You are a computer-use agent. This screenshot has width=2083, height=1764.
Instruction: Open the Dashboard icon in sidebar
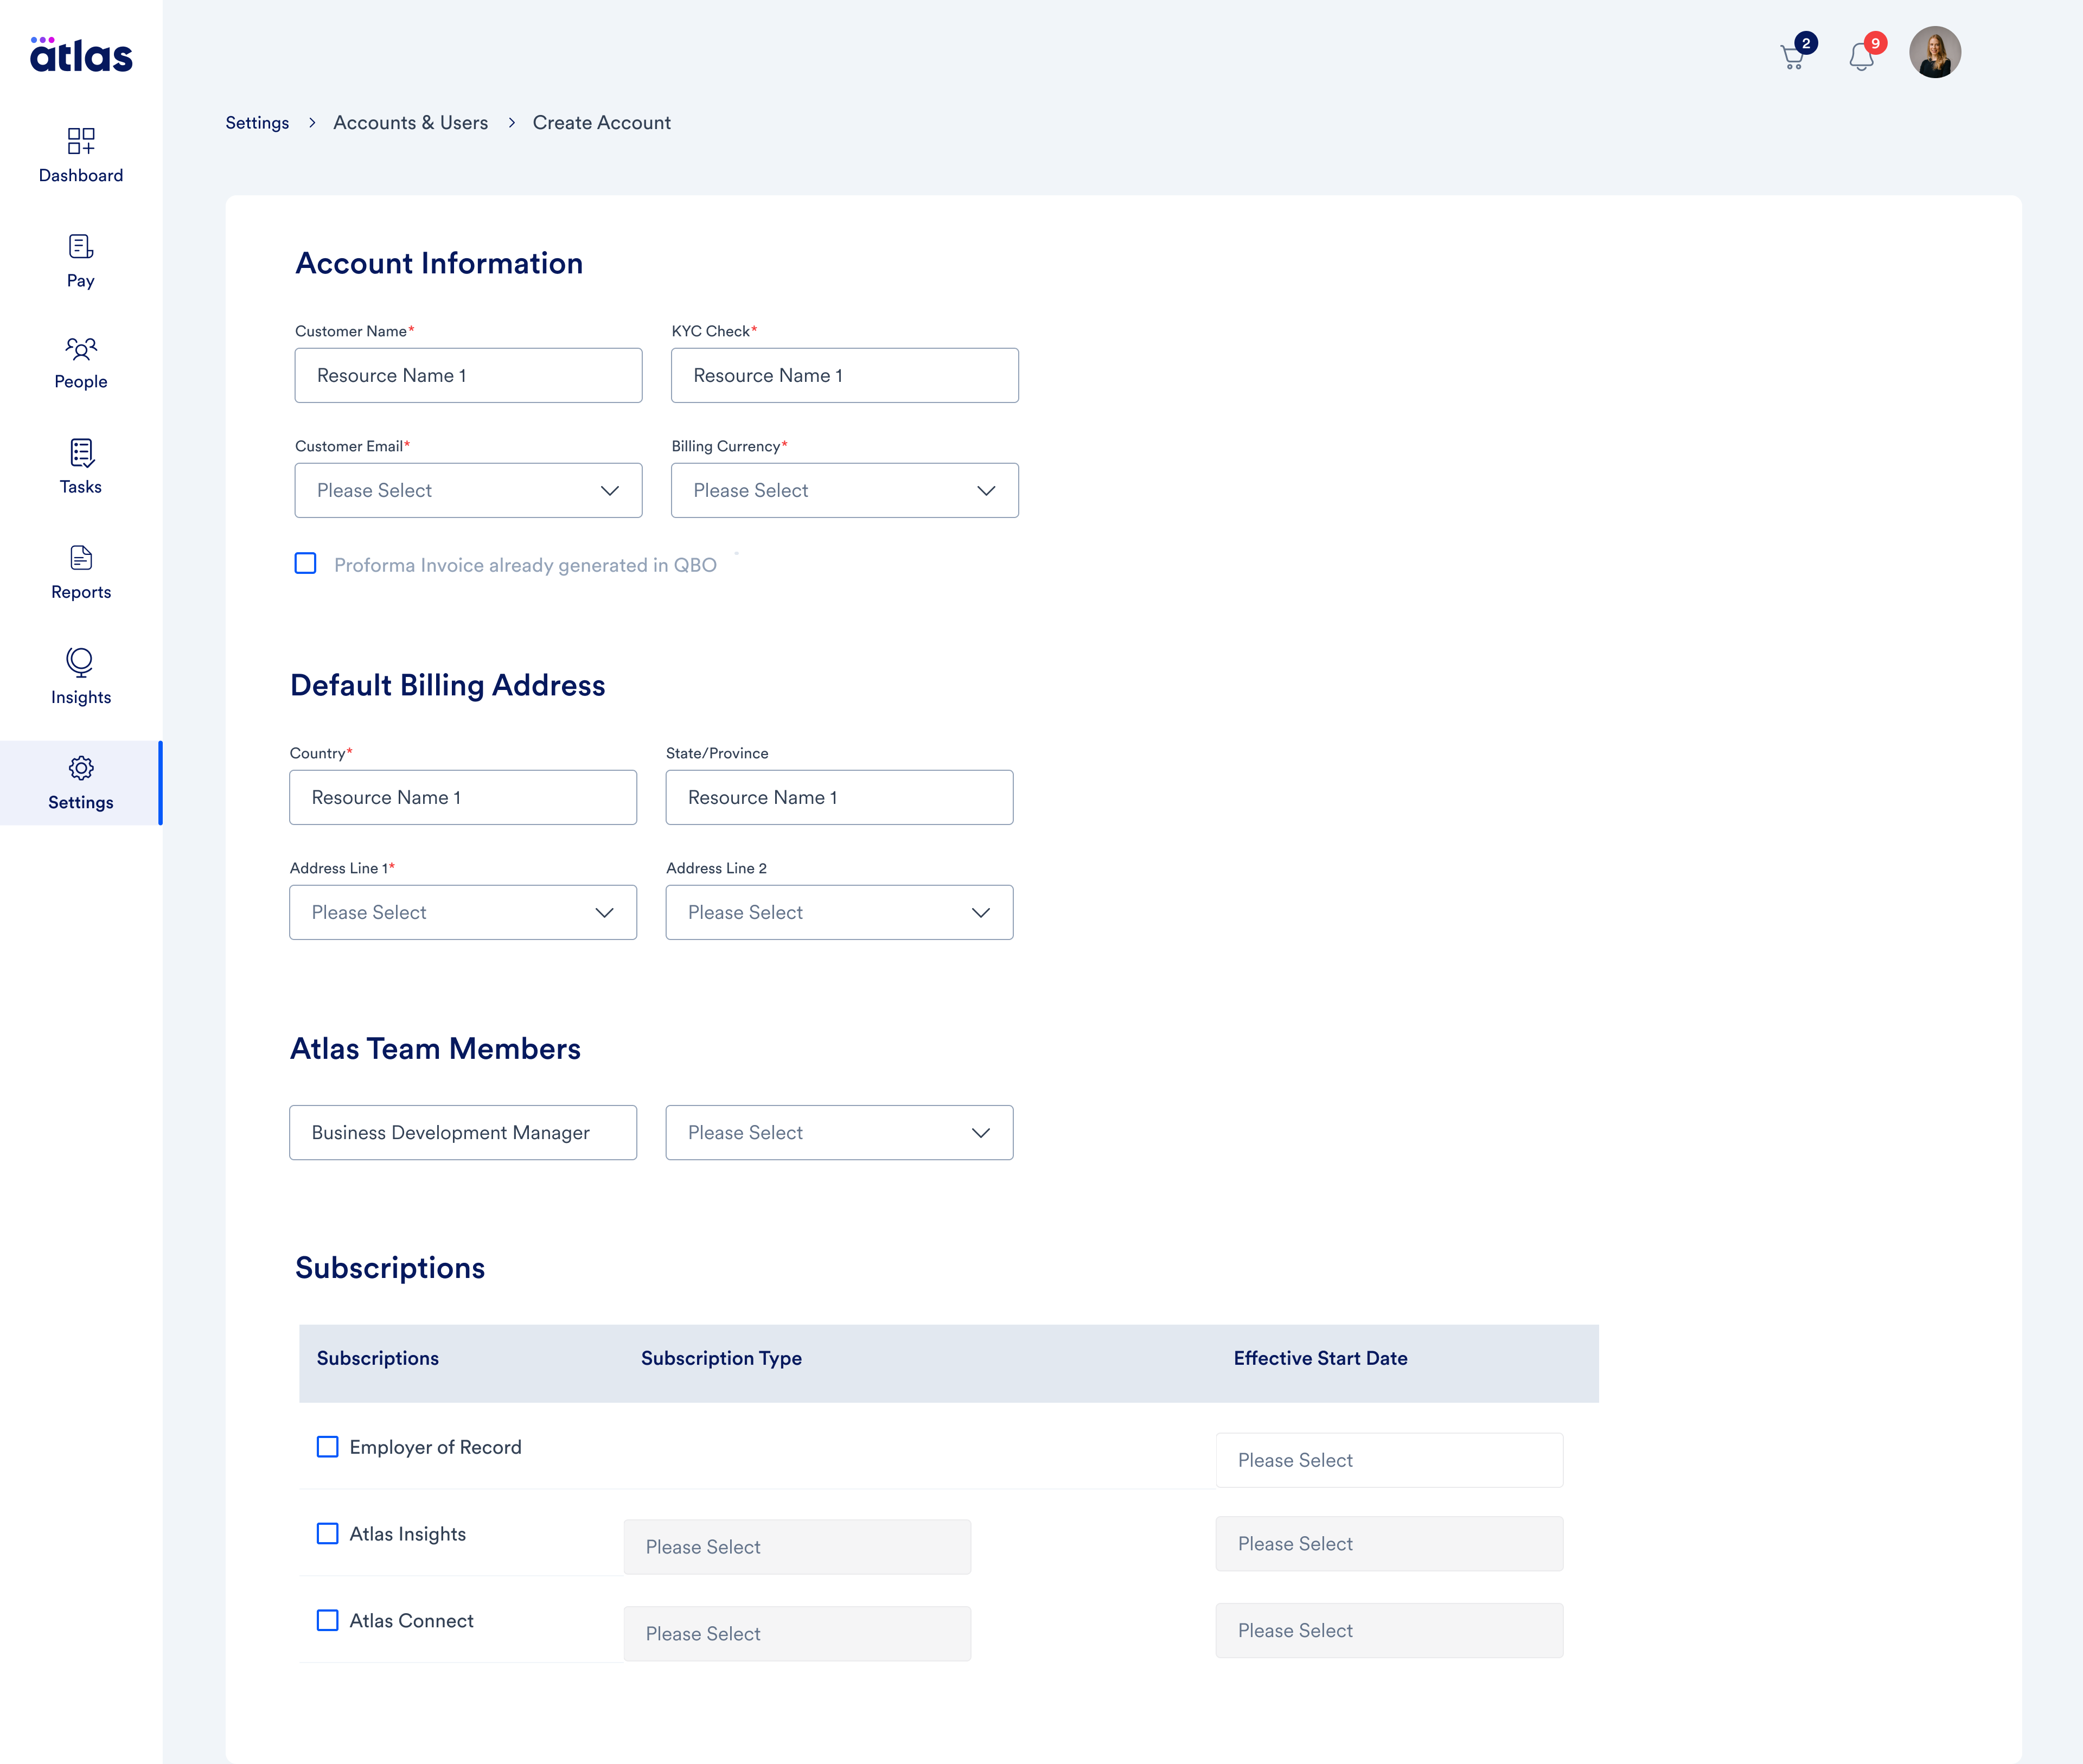[x=81, y=141]
